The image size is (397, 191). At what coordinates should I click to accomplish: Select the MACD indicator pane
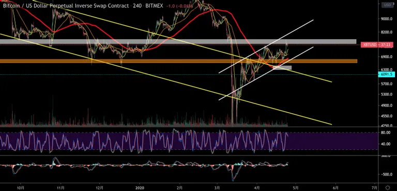tap(189, 169)
